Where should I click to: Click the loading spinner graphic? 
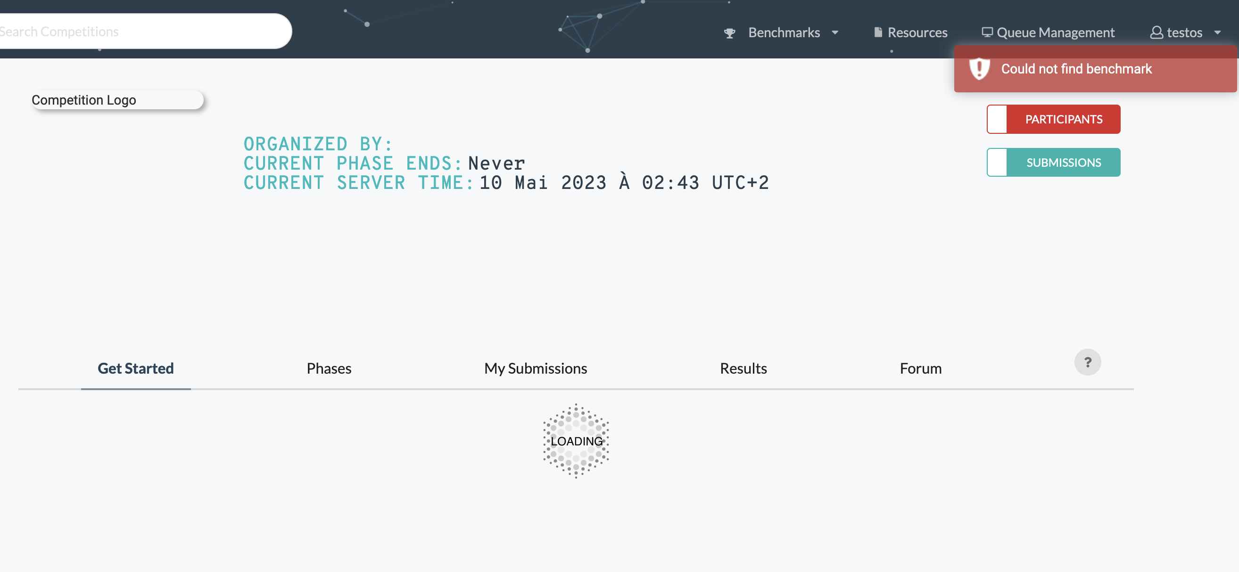click(576, 441)
